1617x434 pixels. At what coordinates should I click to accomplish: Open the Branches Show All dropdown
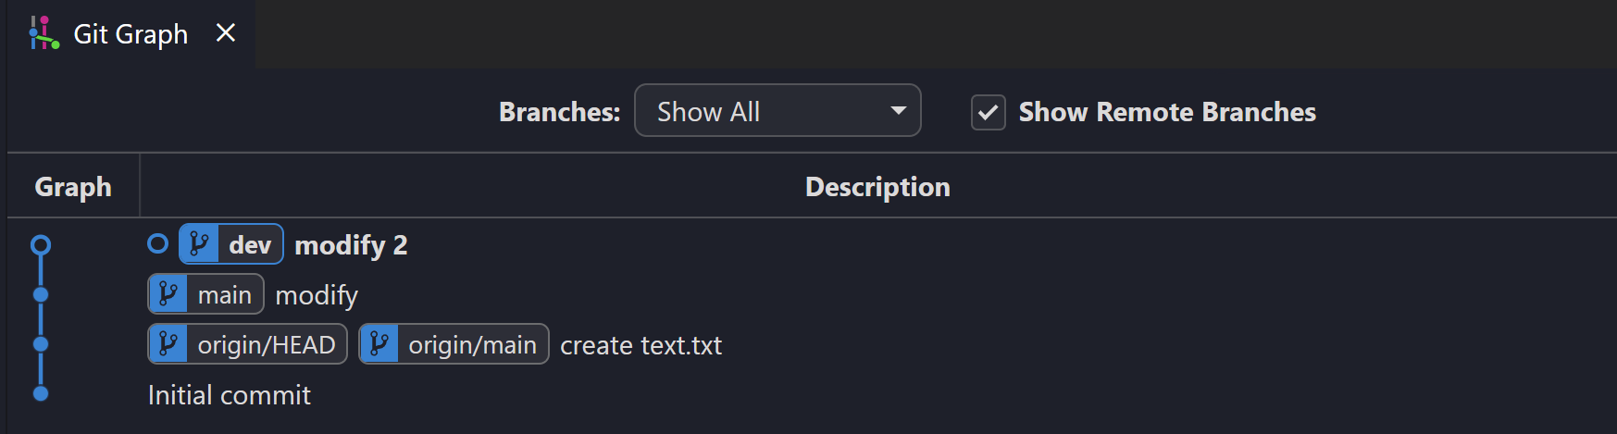click(777, 110)
